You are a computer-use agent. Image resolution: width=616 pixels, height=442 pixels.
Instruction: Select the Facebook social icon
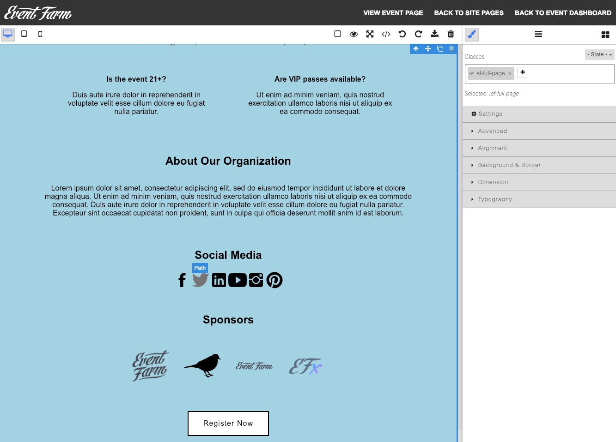point(182,280)
